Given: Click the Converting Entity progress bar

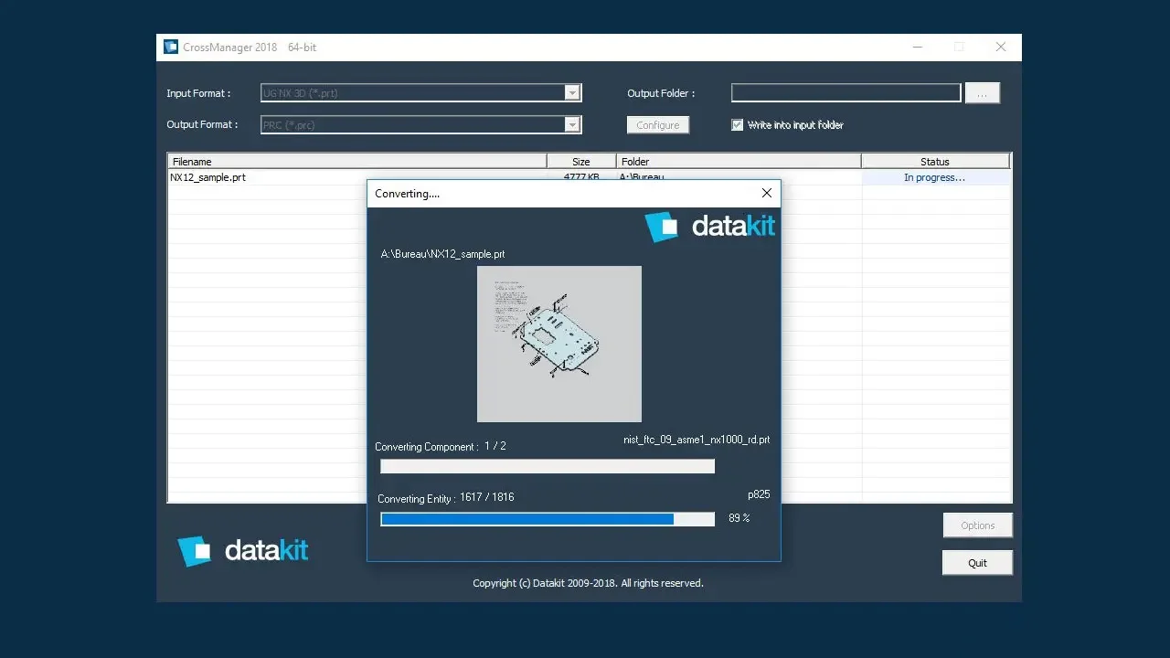Looking at the screenshot, I should pos(548,519).
